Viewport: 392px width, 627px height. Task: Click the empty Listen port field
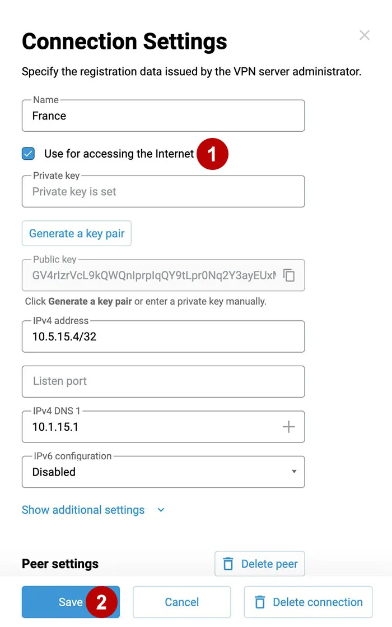[163, 381]
